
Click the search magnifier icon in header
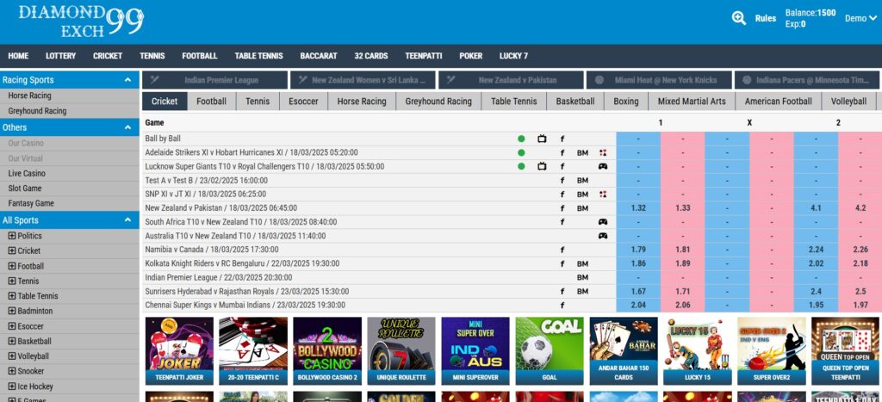739,18
